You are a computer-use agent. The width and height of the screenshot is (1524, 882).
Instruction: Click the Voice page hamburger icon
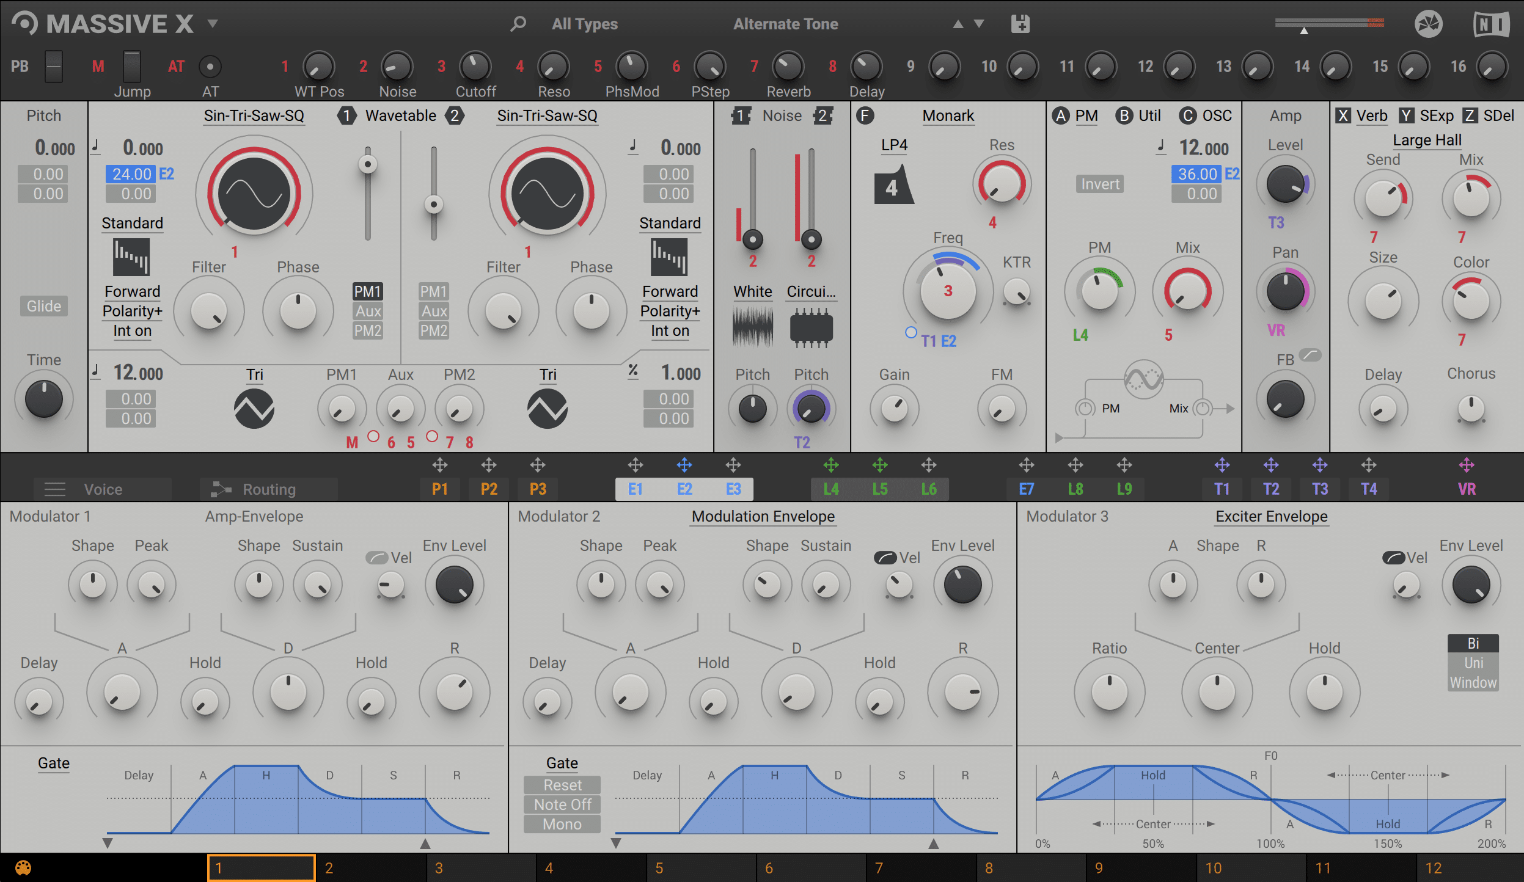pyautogui.click(x=55, y=489)
